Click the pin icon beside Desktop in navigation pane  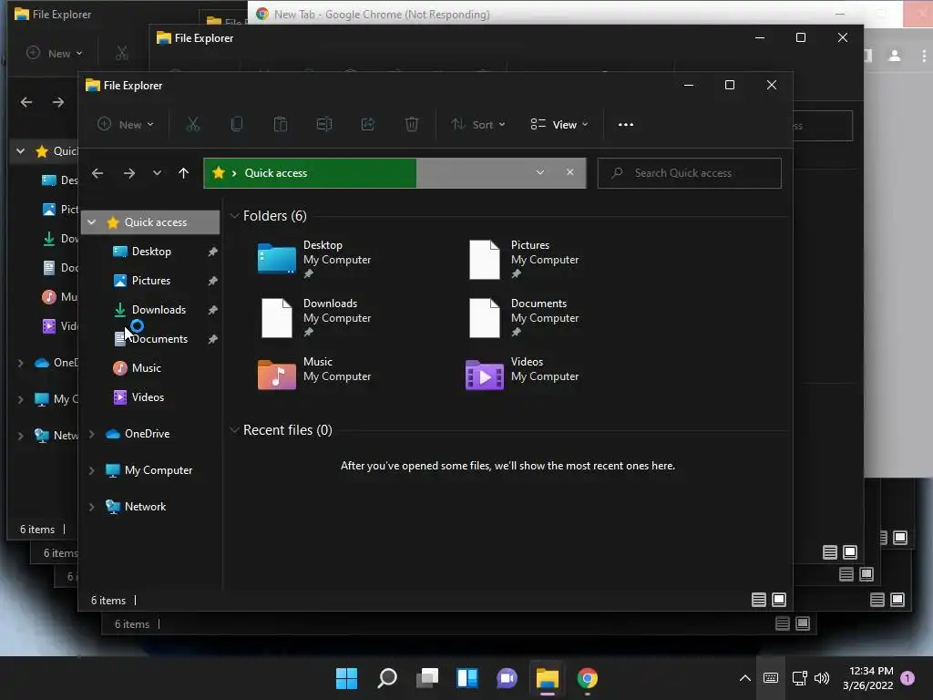(x=212, y=252)
